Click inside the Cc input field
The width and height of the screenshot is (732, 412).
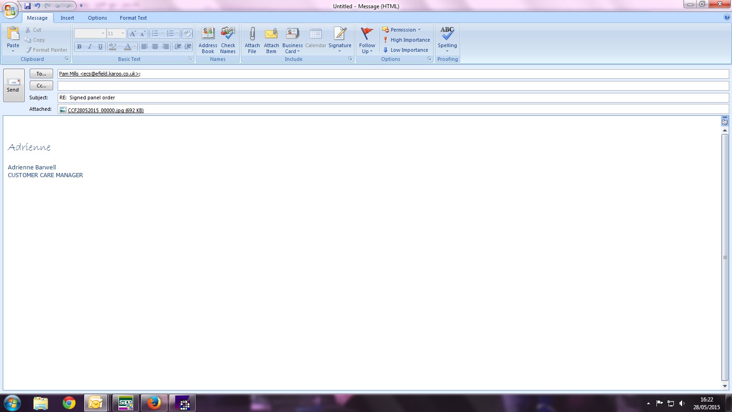[x=393, y=86]
